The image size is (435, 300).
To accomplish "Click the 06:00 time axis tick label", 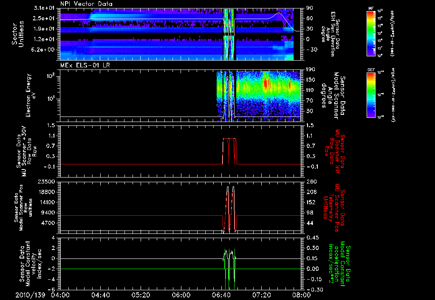I will [181, 295].
